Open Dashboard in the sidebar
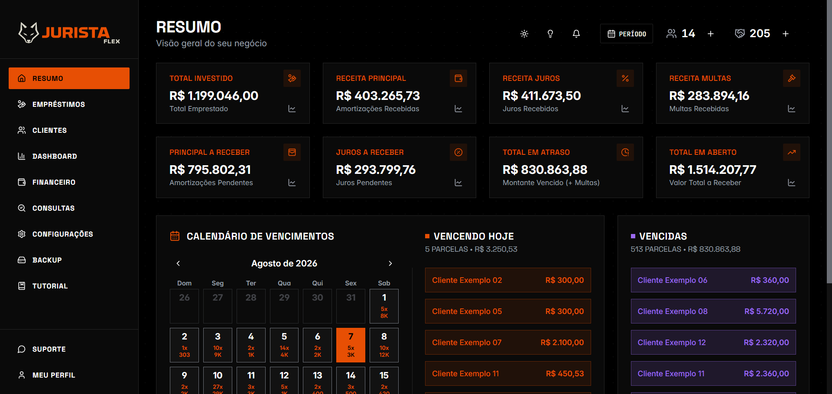This screenshot has width=832, height=394. (x=69, y=156)
